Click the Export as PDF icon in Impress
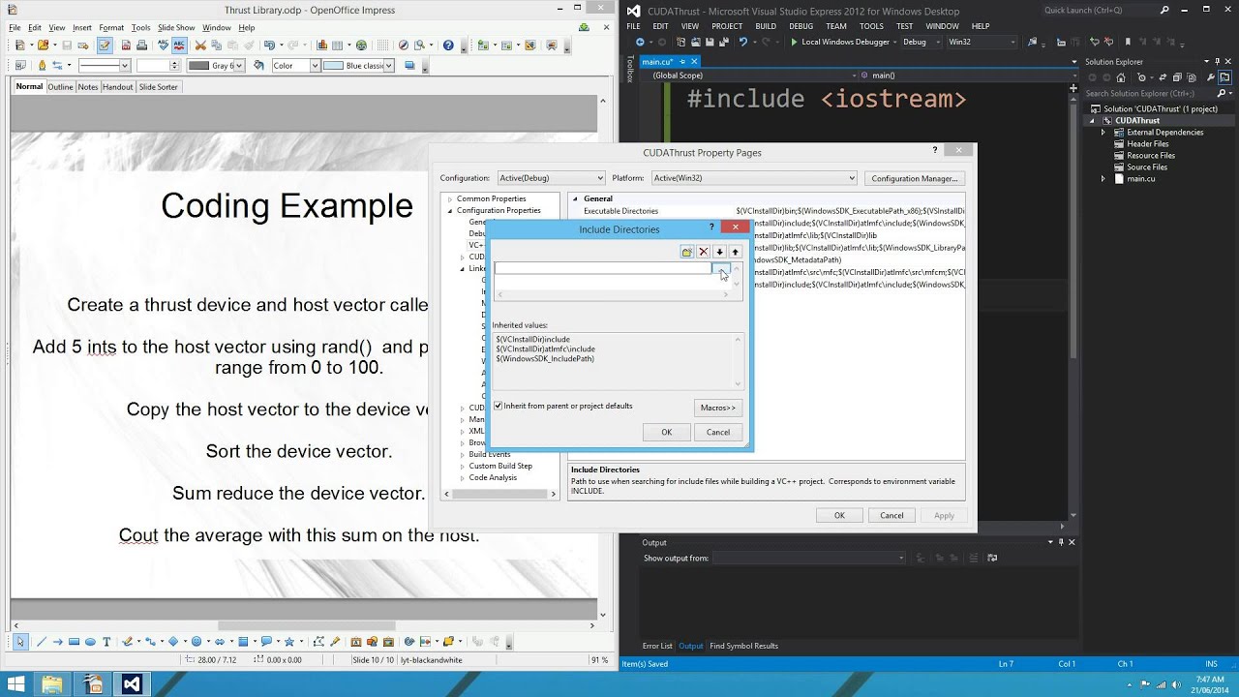The image size is (1239, 697). [126, 45]
